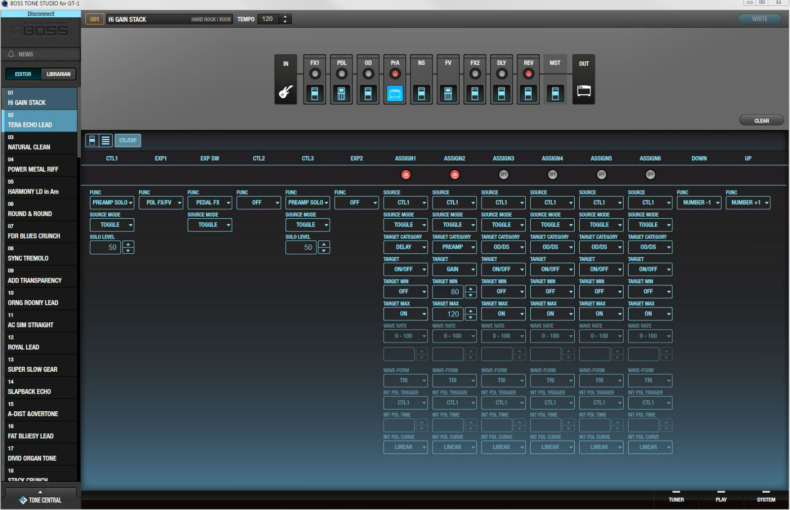
Task: Adjust TEMPO 120 stepper arrows
Action: tap(285, 19)
